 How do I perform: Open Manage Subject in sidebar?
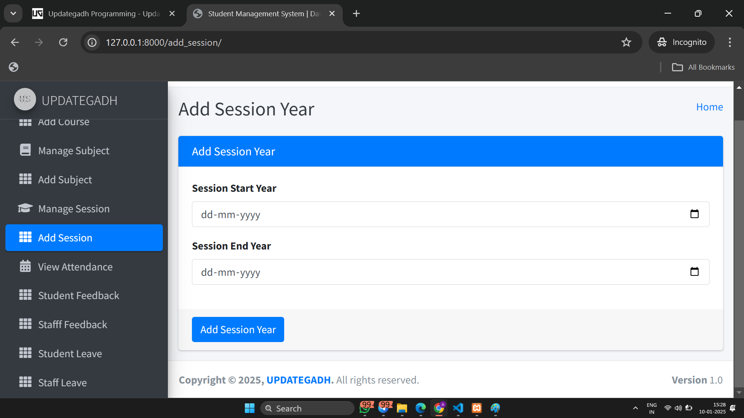coord(84,150)
